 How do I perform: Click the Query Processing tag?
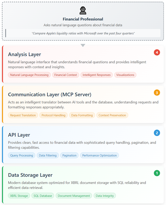[22, 155]
